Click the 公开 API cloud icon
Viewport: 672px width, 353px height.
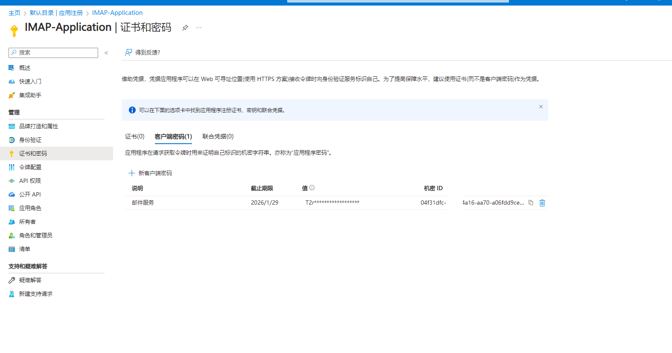coord(12,194)
